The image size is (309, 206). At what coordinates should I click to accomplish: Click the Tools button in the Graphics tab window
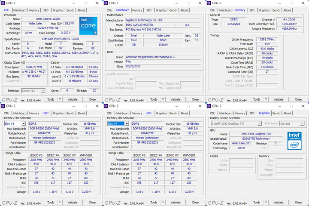tap(257, 203)
